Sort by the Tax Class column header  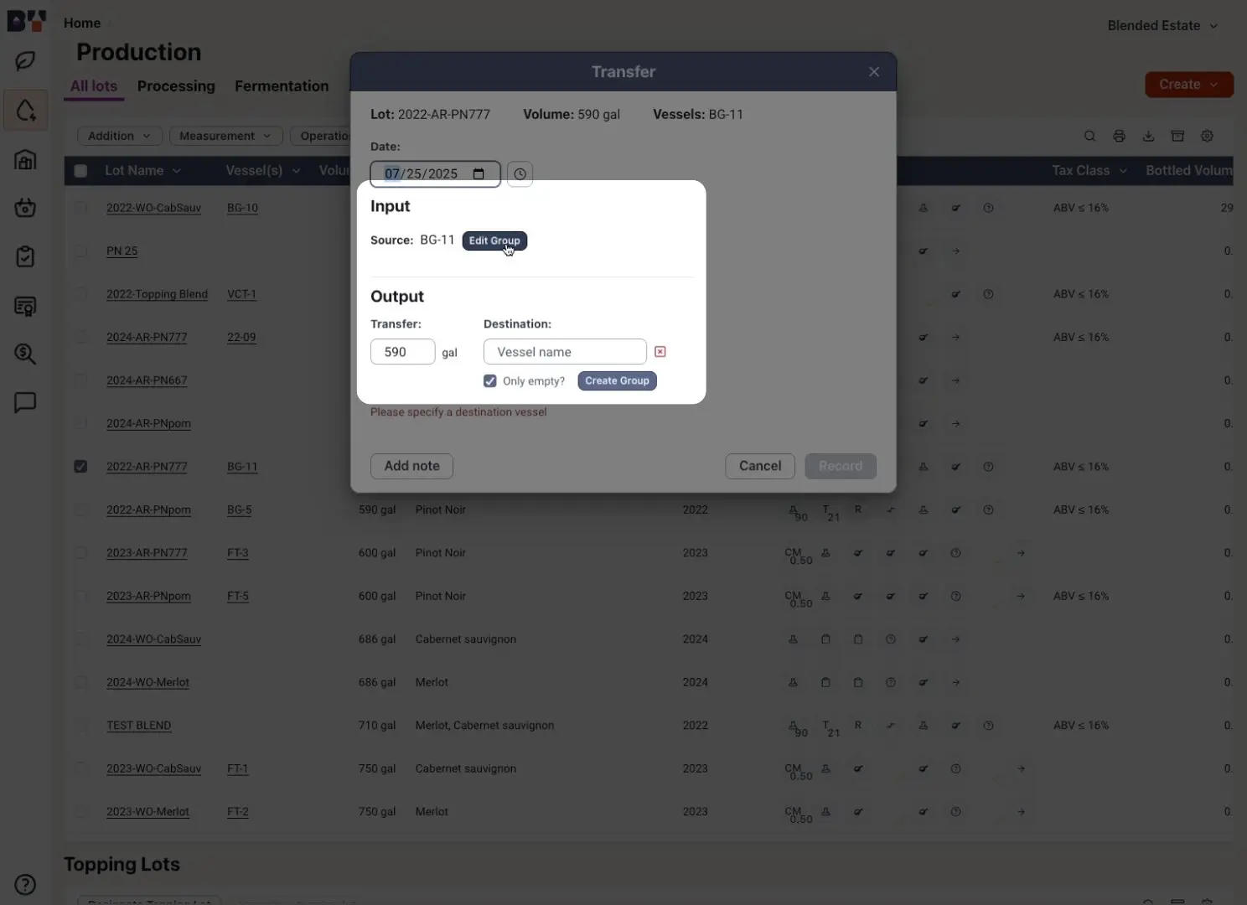[1089, 171]
